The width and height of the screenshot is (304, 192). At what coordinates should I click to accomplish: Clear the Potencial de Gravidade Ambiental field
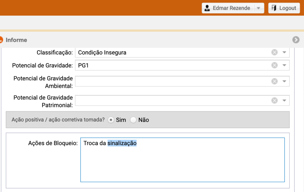point(274,81)
